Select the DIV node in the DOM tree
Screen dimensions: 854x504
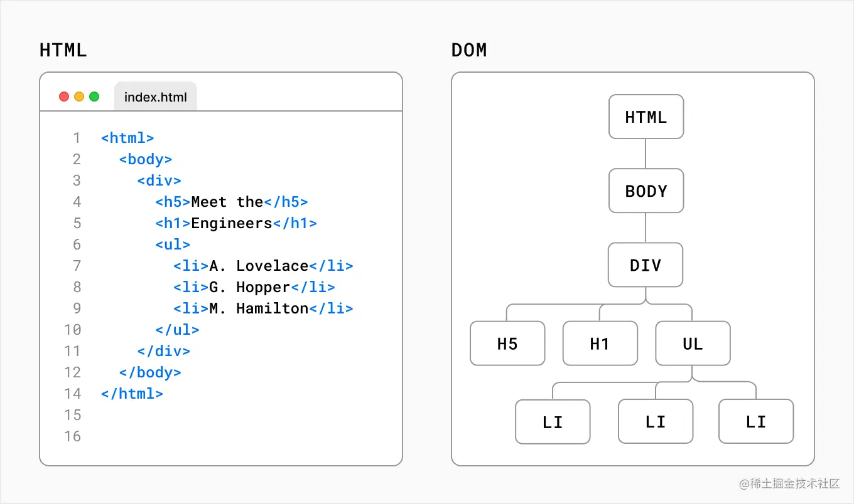[x=646, y=265]
